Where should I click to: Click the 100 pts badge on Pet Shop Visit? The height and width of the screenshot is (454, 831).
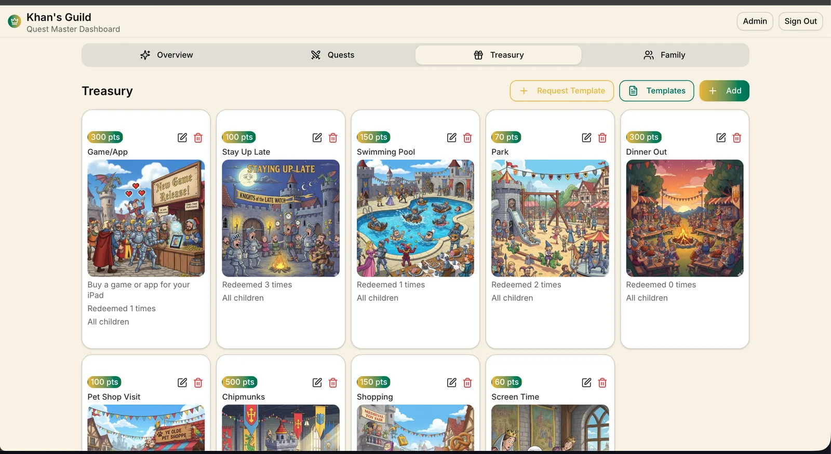104,382
